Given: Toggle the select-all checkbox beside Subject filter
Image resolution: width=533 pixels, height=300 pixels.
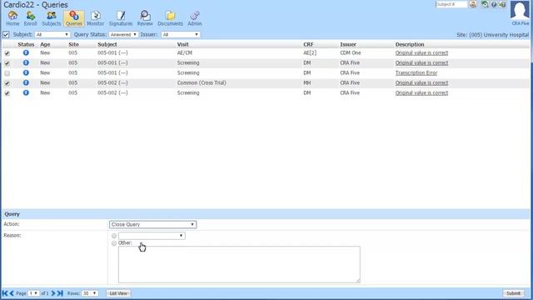Looking at the screenshot, I should (x=6, y=35).
